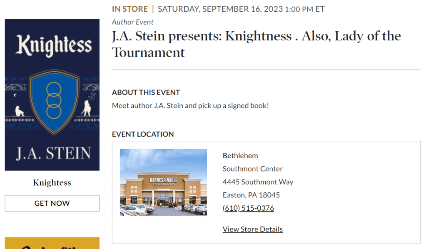Click the yellow banner below GET NOW

pos(52,243)
